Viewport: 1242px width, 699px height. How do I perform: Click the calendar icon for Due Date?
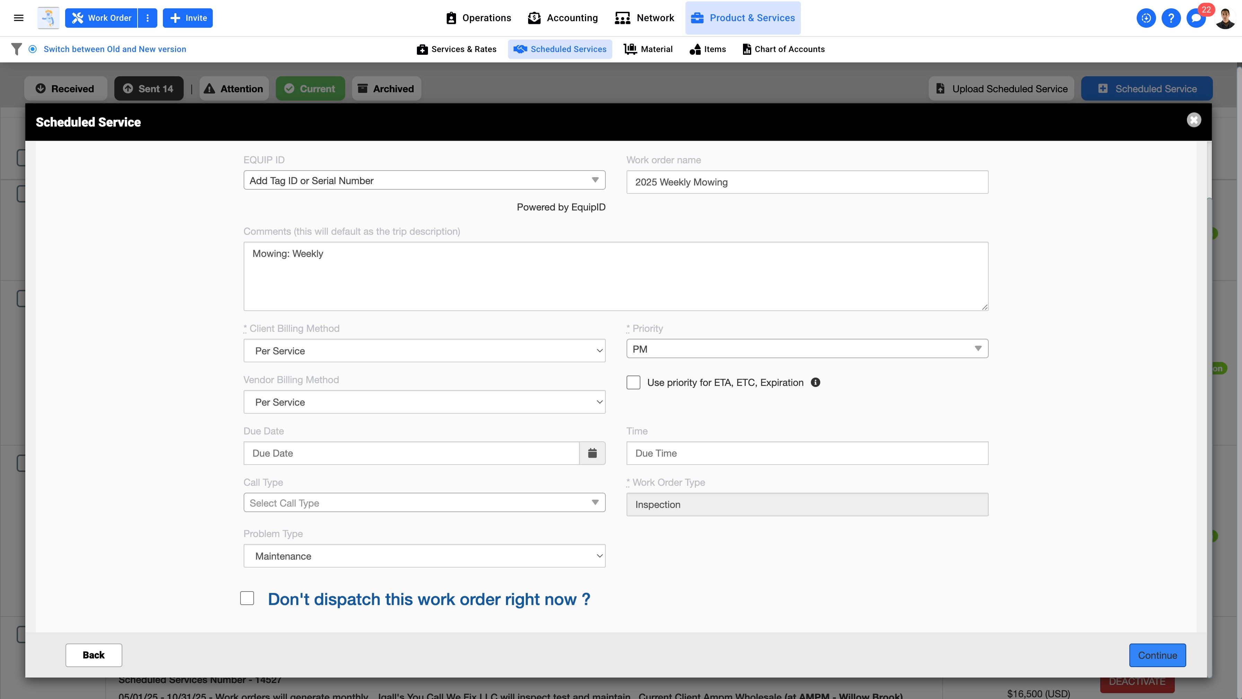pos(592,453)
